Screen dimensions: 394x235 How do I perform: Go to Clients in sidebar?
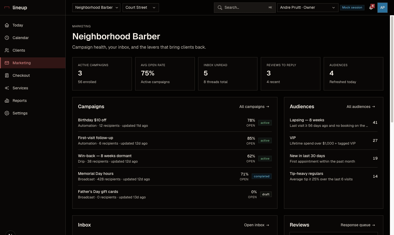[x=33, y=50]
